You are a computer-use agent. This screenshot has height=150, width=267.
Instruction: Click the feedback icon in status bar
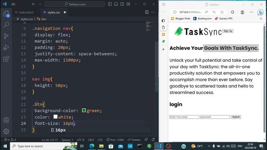(x=146, y=140)
